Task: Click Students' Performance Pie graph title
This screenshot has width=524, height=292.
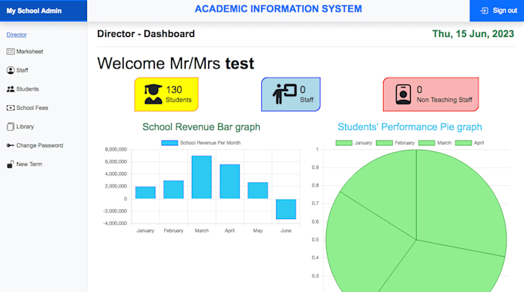Action: (x=410, y=127)
